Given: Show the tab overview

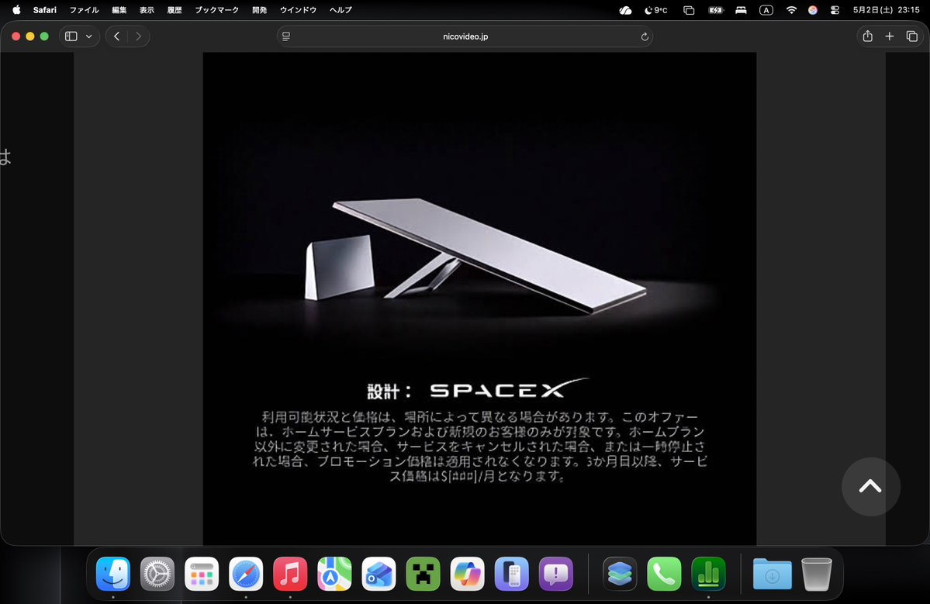Looking at the screenshot, I should tap(911, 36).
